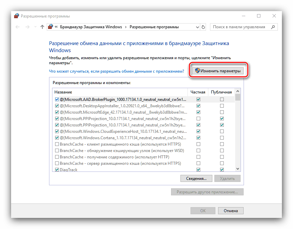Toggle public checkbox for AAD.BrokerPlugin
Image resolution: width=293 pixels, height=229 pixels.
point(222,100)
